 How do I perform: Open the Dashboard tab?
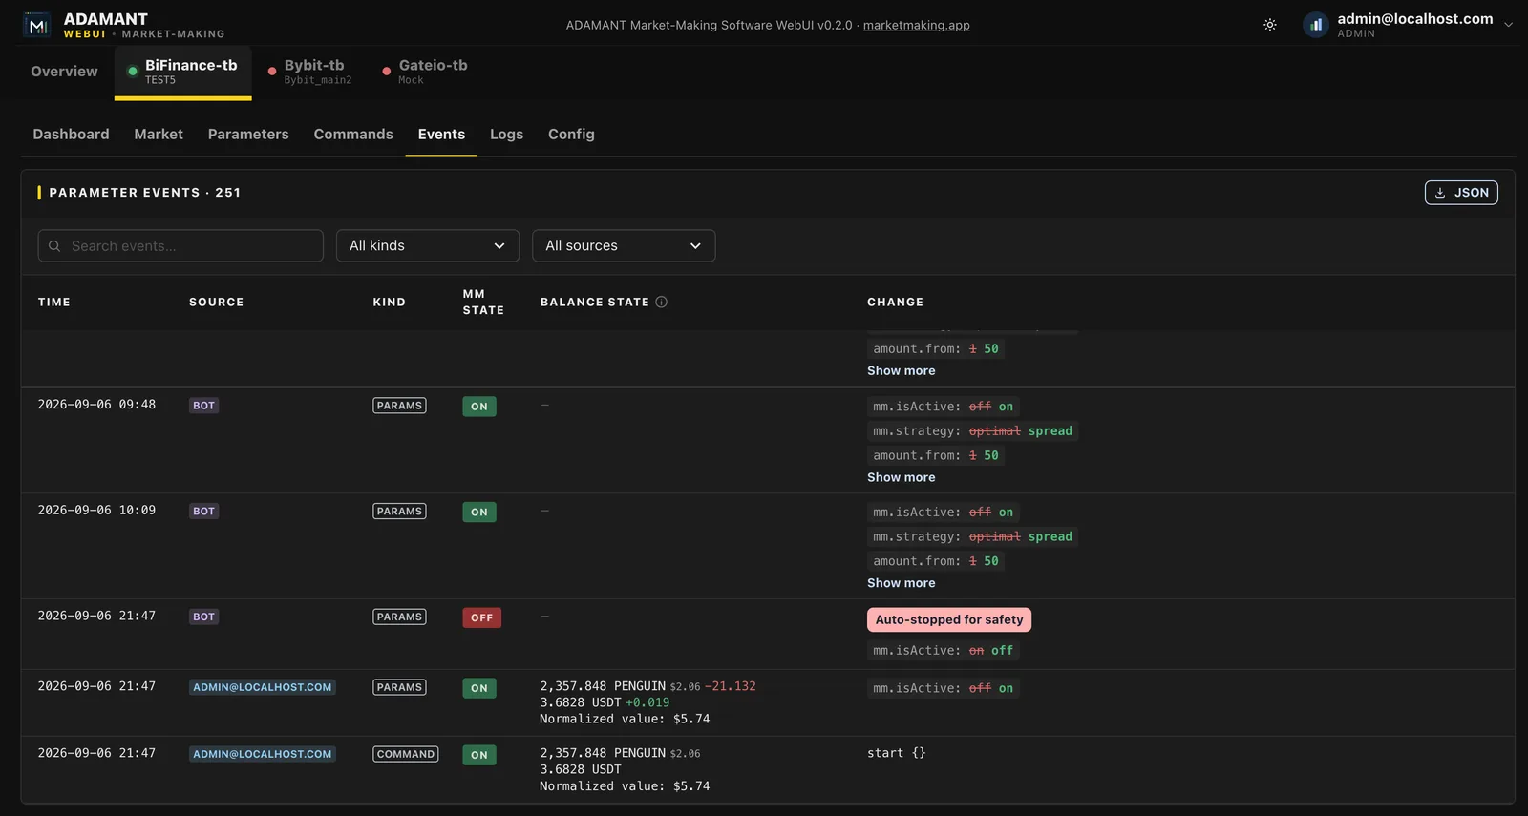(71, 135)
